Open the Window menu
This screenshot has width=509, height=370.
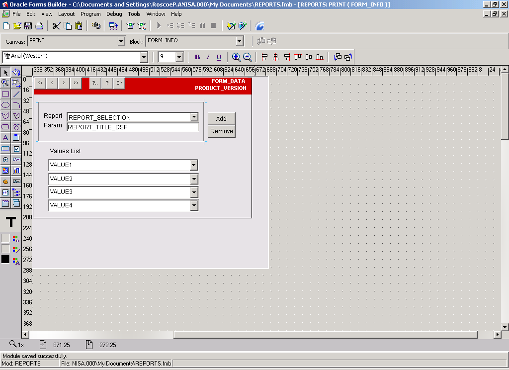[156, 14]
